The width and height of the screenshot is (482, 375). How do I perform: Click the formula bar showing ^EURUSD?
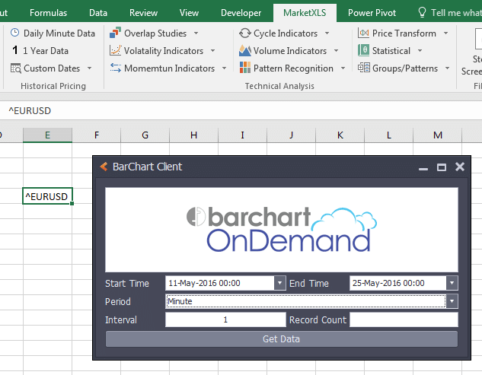(241, 110)
